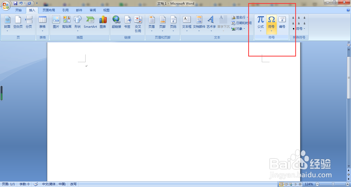This screenshot has height=187, width=351.
Task: Open the text box dropdown (文本框)
Action: click(187, 24)
